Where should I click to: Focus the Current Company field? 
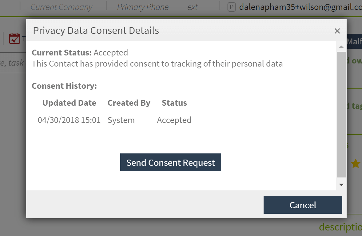62,7
